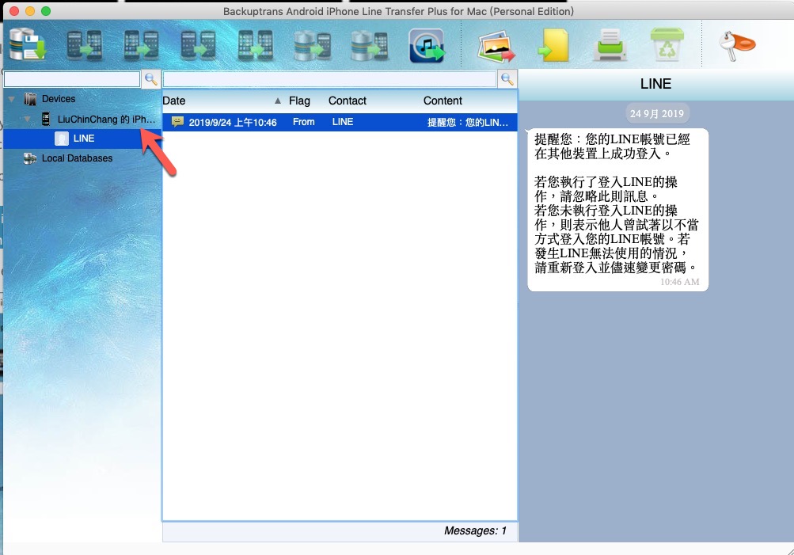Select the LINE chat in the sidebar
The height and width of the screenshot is (555, 794).
click(x=82, y=139)
